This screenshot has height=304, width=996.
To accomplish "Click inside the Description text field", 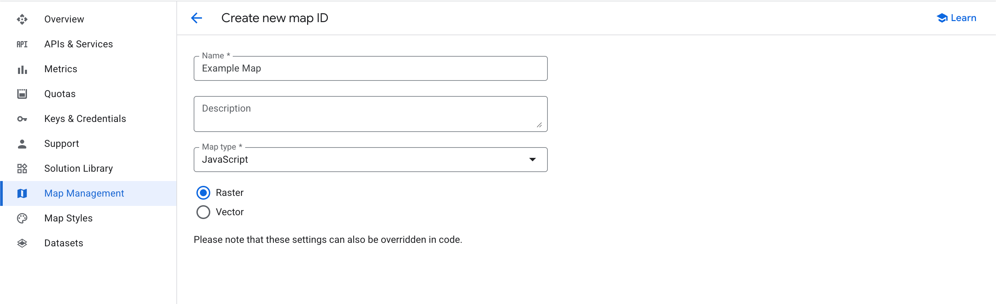I will 370,114.
